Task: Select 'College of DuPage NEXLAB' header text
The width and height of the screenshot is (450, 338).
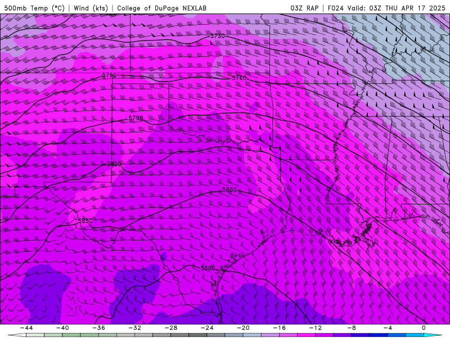Action: [x=161, y=8]
